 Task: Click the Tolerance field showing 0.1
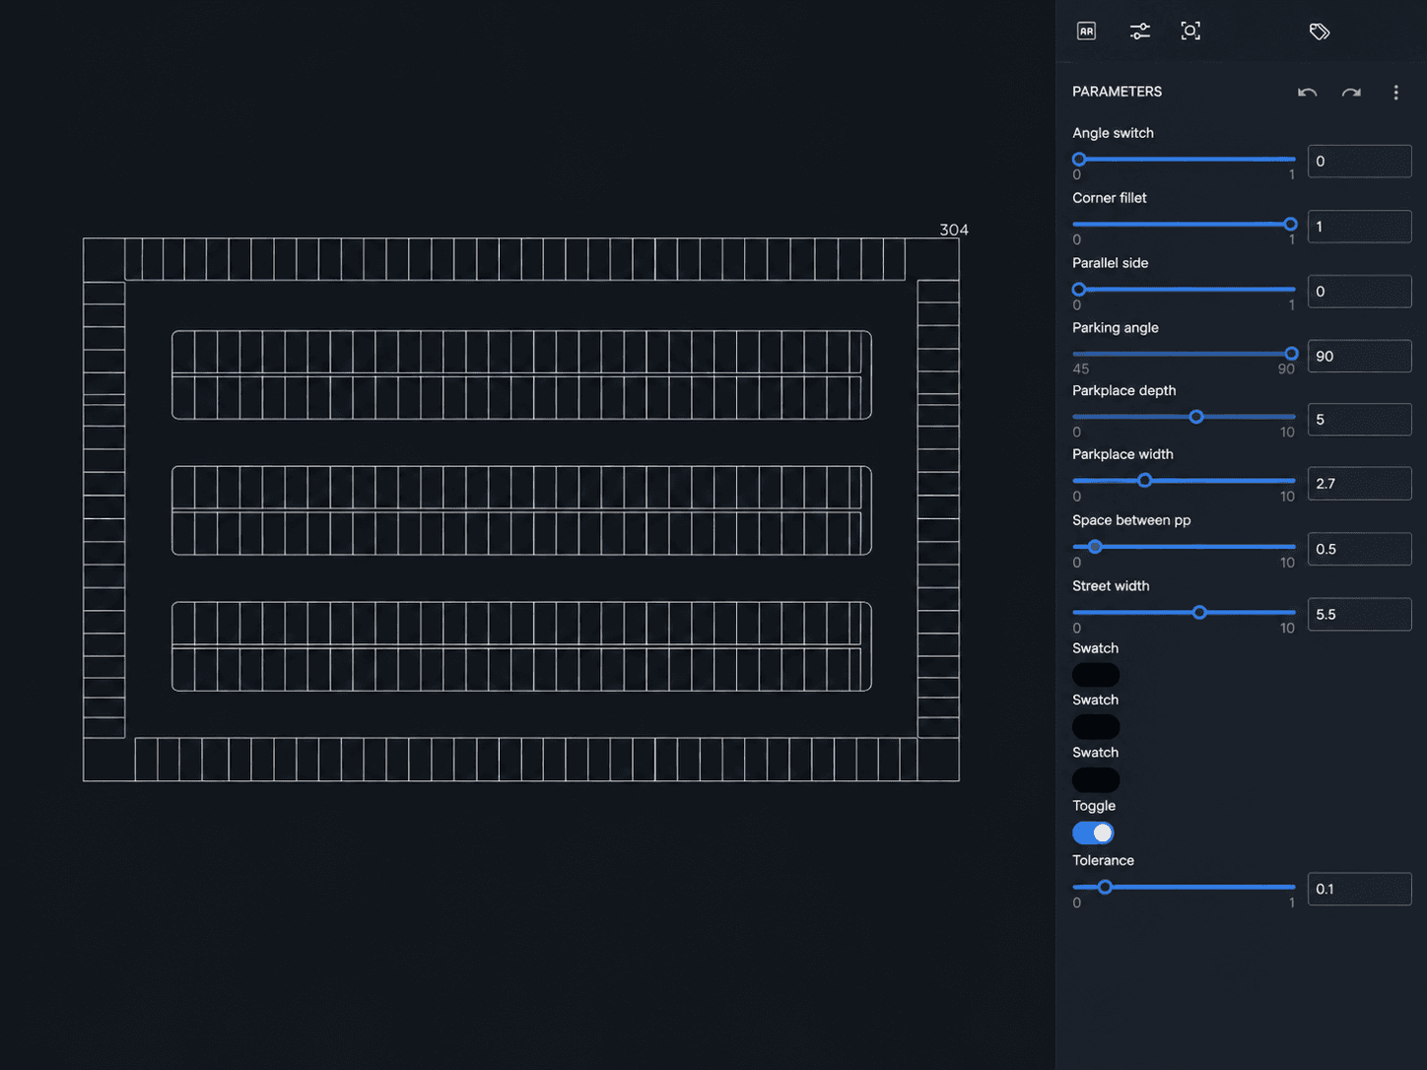[x=1359, y=889]
